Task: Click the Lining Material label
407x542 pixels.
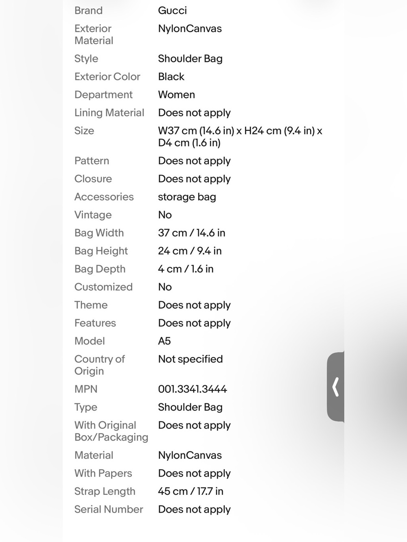Action: click(109, 113)
